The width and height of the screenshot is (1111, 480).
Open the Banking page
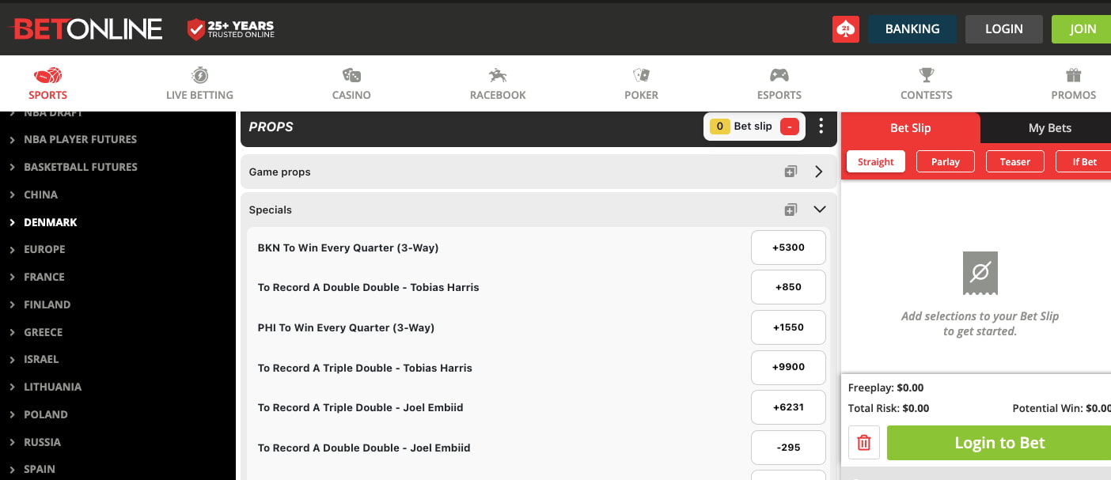click(x=912, y=29)
